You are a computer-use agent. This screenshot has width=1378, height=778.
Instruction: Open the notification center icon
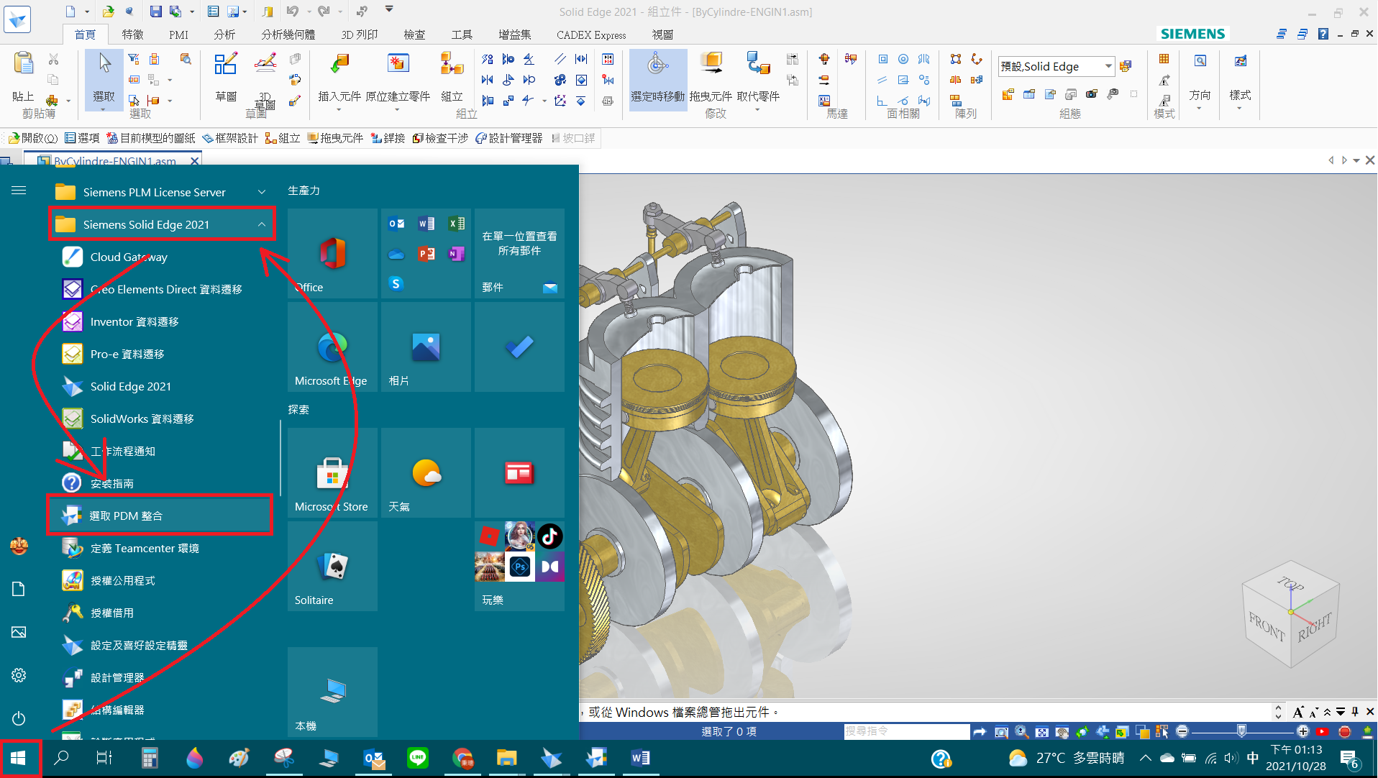1349,759
